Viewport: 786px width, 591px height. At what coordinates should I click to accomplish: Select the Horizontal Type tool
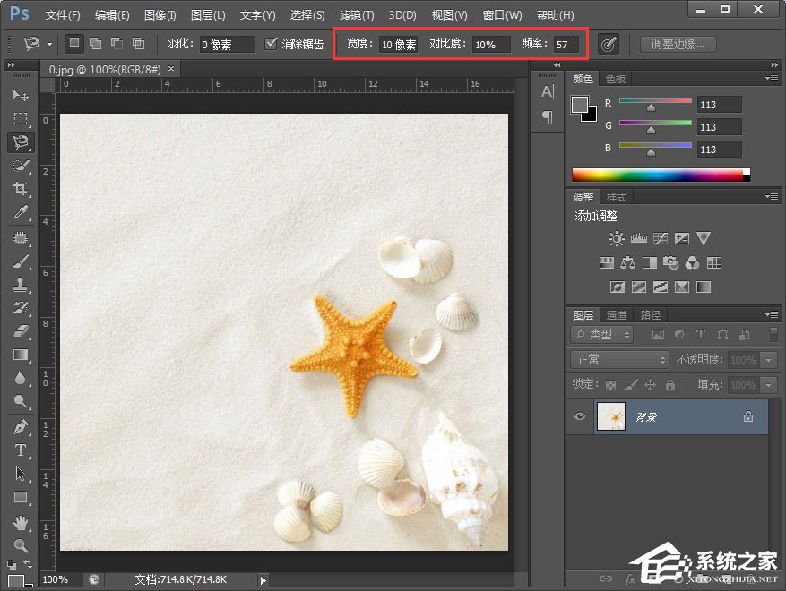click(20, 451)
